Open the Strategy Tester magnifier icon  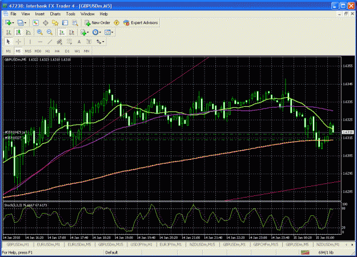pyautogui.click(x=75, y=23)
